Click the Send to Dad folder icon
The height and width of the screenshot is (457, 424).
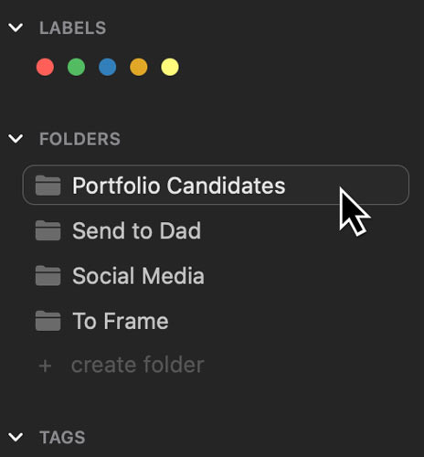48,230
